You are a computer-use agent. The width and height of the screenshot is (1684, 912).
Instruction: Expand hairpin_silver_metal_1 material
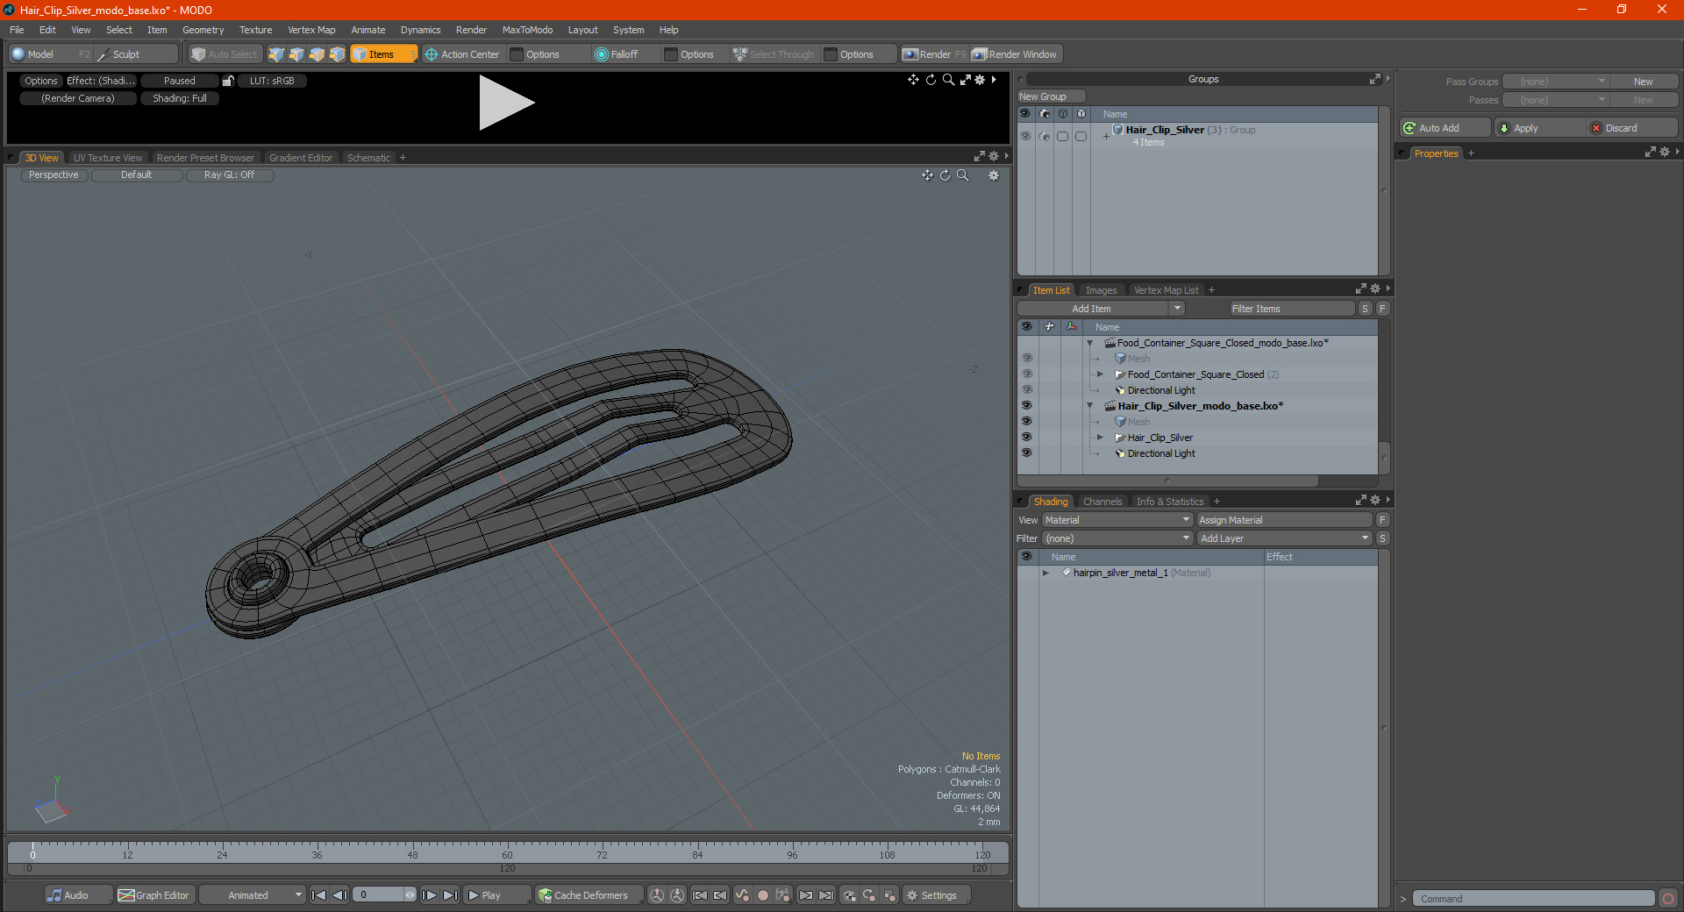point(1045,573)
